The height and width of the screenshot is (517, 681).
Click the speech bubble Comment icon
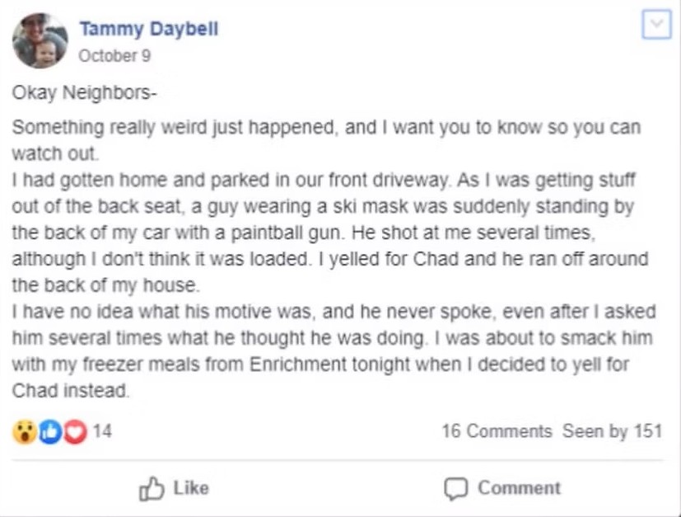[x=455, y=488]
